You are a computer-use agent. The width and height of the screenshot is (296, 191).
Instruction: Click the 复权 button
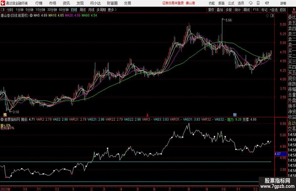point(211,10)
